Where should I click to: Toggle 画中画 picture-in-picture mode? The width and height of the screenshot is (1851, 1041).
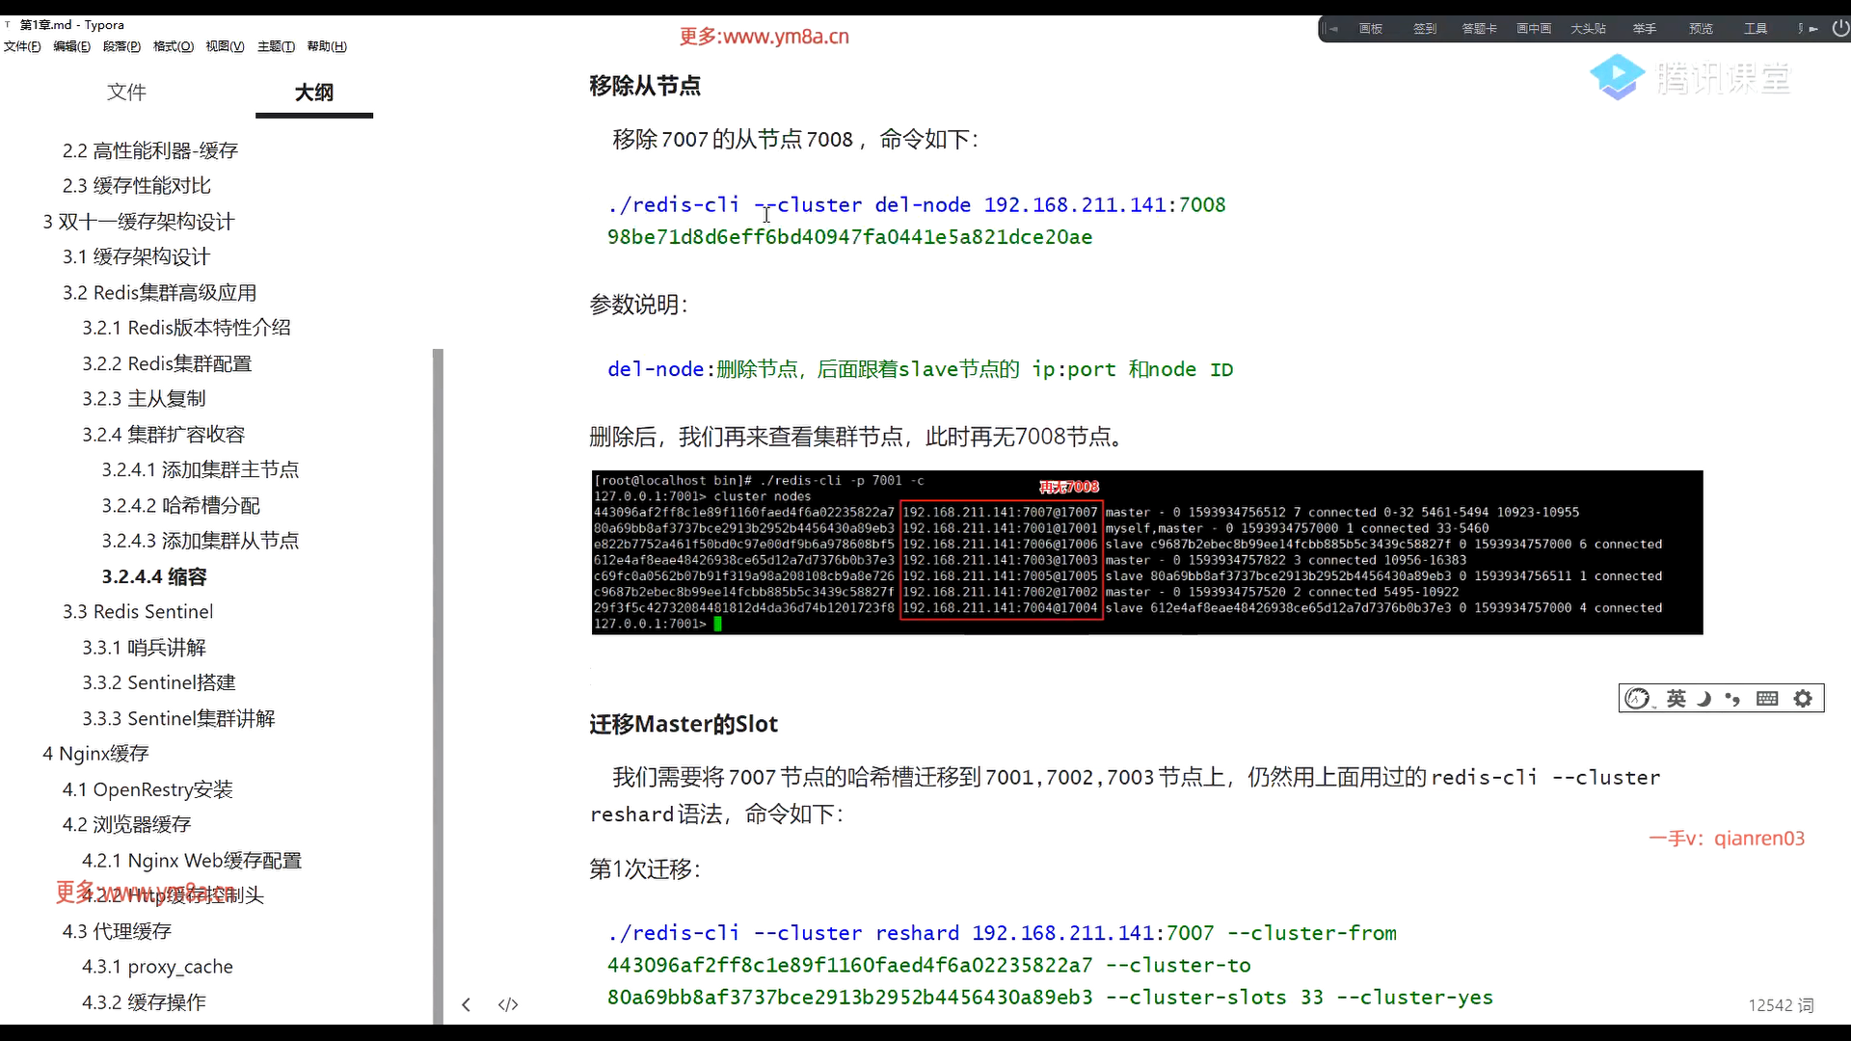[x=1533, y=29]
